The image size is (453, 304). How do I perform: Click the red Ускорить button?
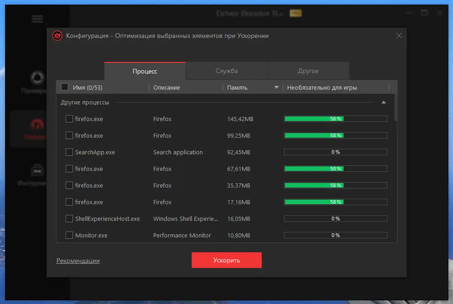pos(226,260)
